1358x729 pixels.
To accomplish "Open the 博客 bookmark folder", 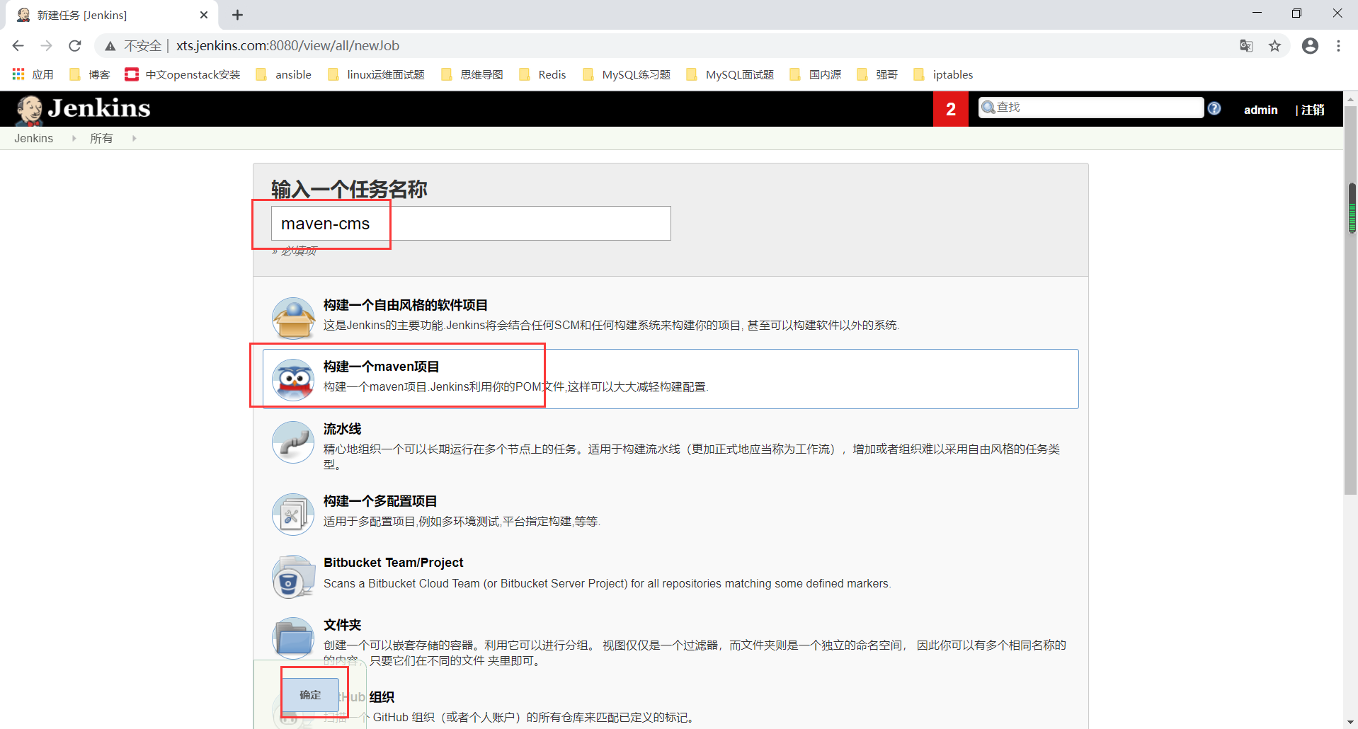I will point(90,74).
